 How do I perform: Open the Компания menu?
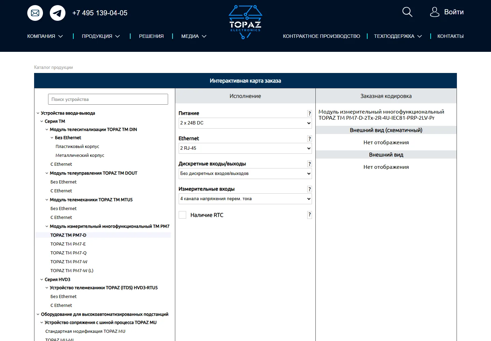[x=45, y=36]
